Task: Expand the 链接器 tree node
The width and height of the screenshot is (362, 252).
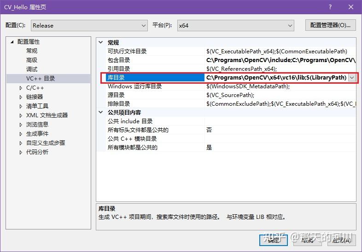Action: (x=21, y=97)
